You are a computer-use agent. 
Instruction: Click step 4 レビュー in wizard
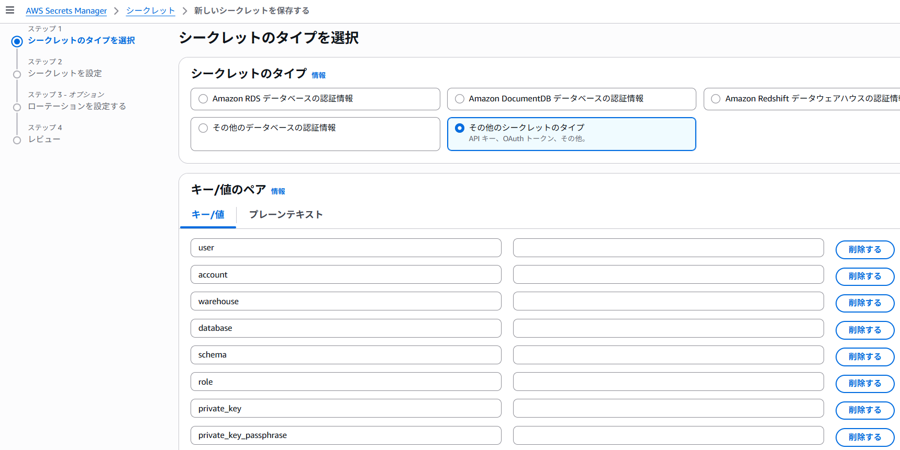[45, 140]
